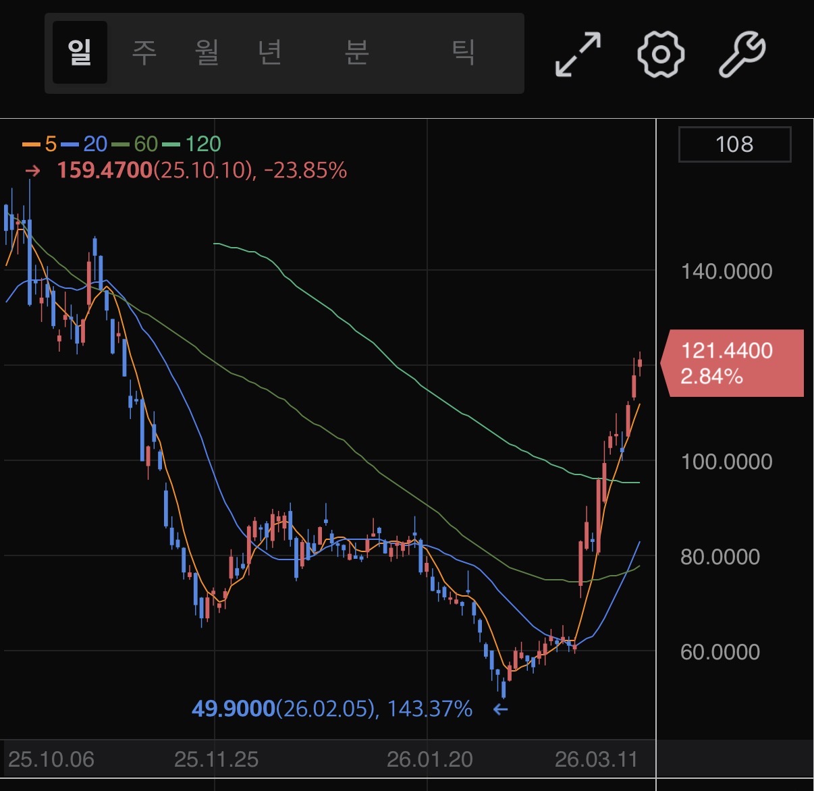
Task: Toggle the 60-day moving average legend
Action: pos(136,144)
